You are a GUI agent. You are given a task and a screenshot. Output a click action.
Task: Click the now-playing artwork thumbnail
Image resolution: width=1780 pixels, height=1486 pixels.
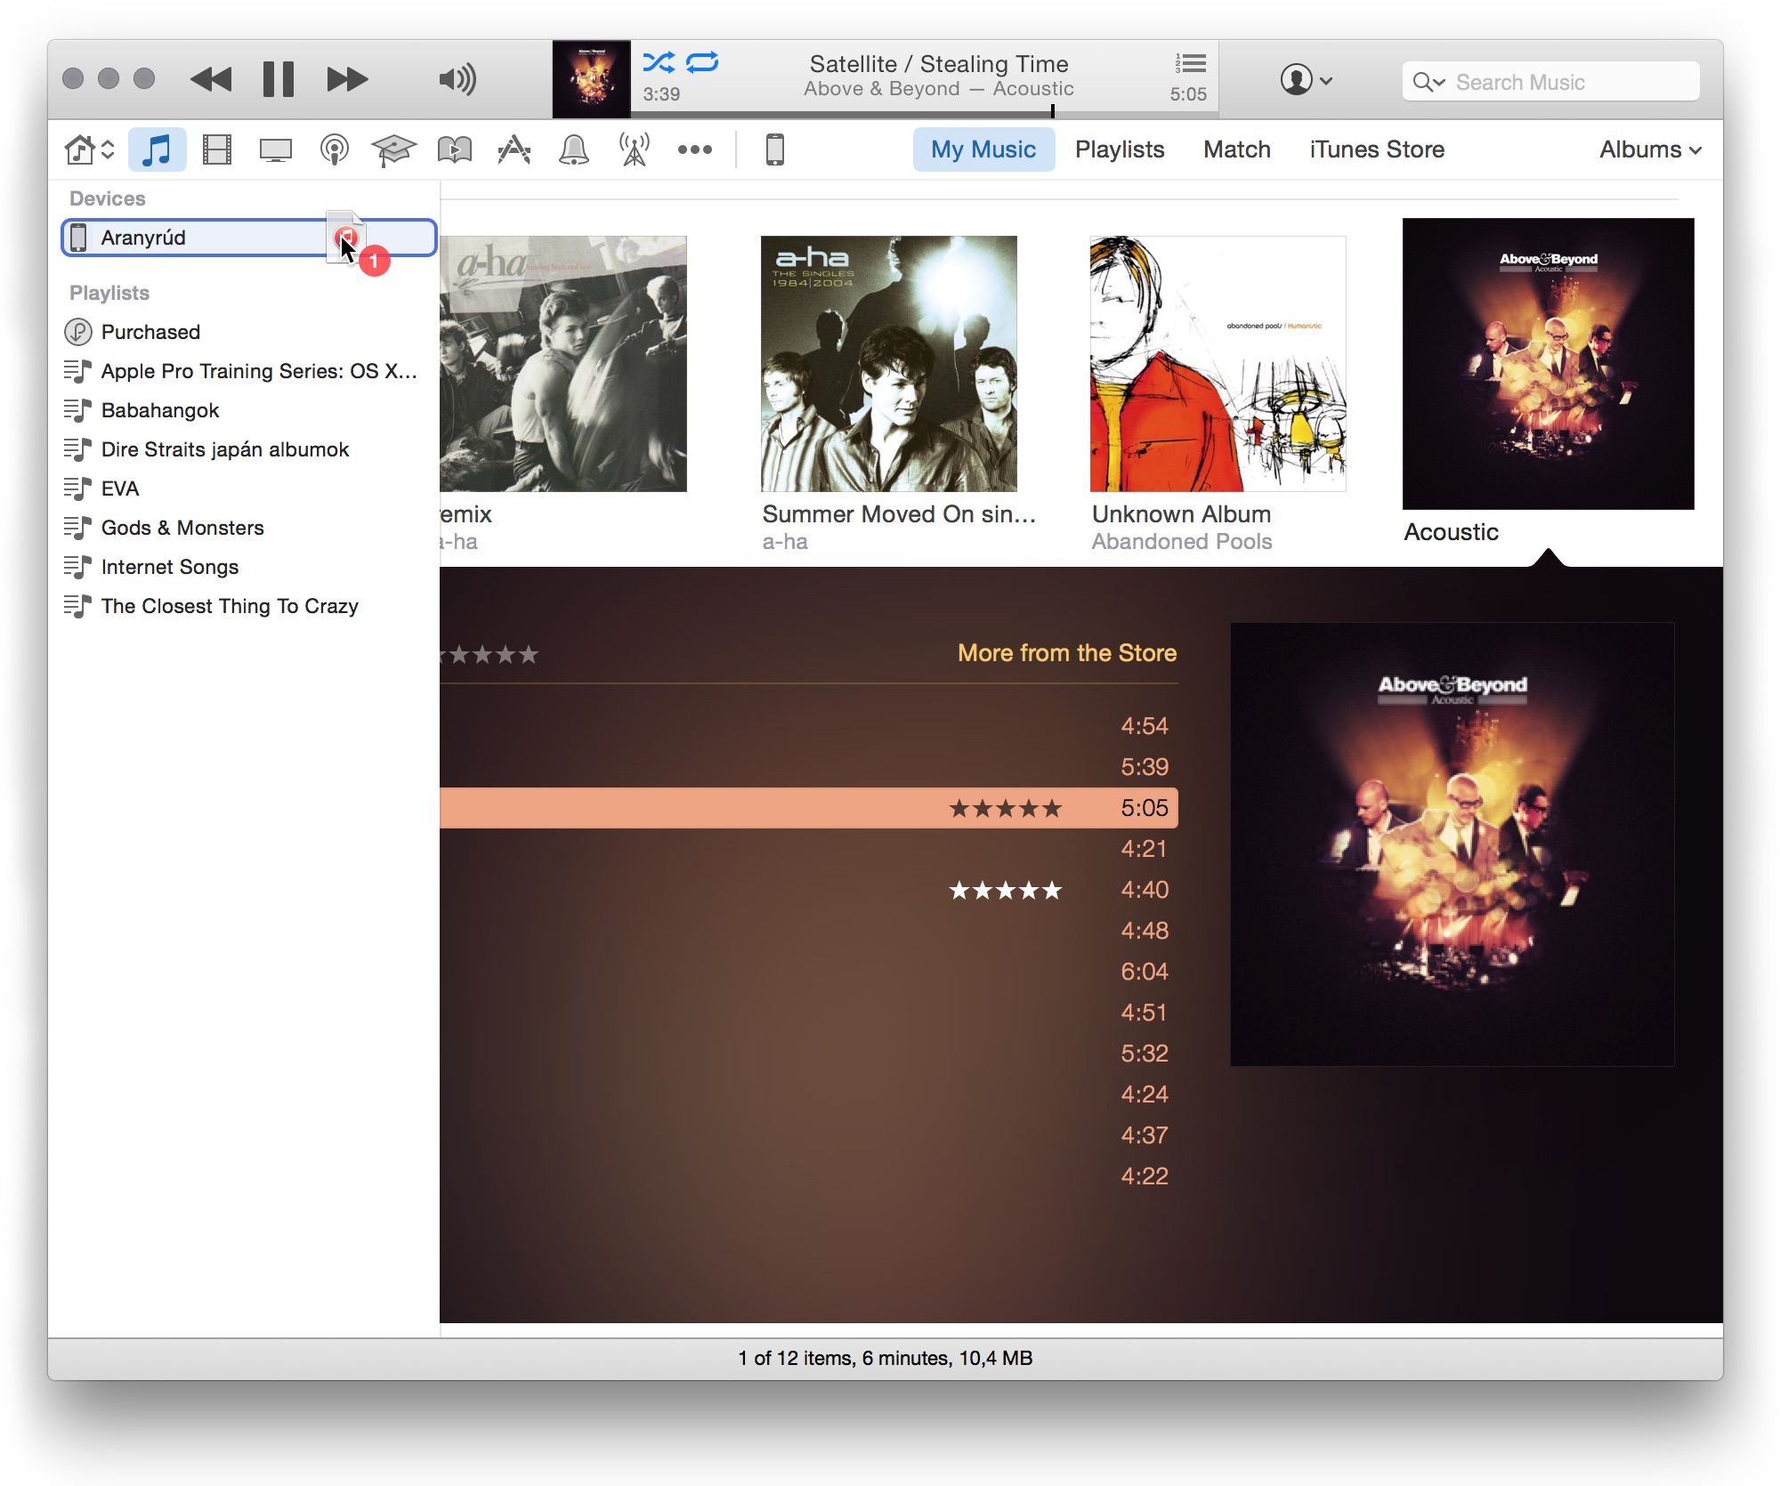pyautogui.click(x=592, y=79)
